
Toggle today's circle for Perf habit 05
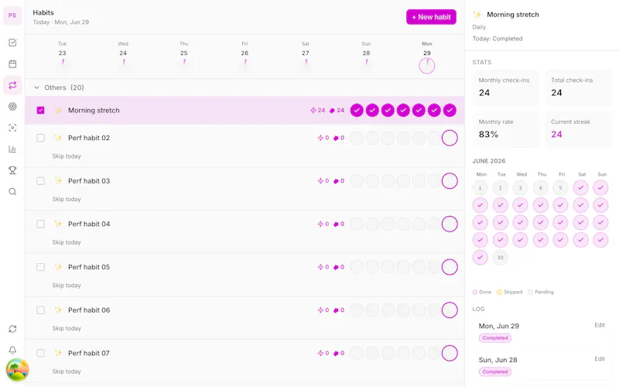[450, 267]
